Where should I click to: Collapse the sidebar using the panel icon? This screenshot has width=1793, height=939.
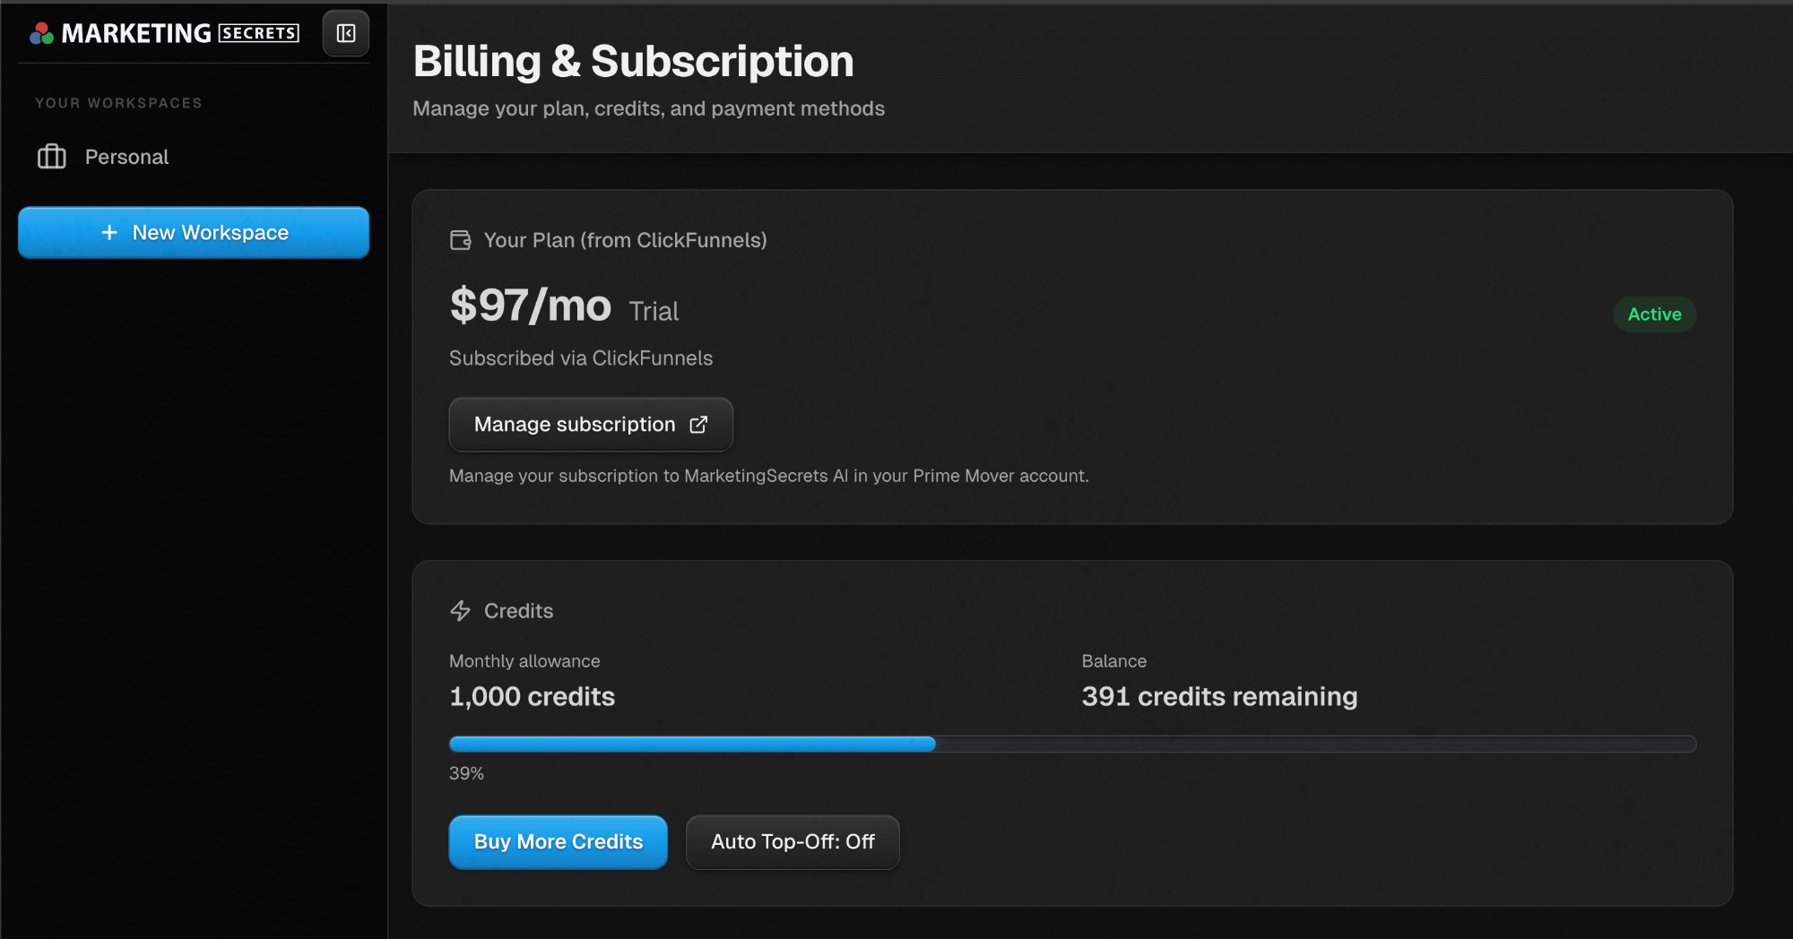(345, 32)
